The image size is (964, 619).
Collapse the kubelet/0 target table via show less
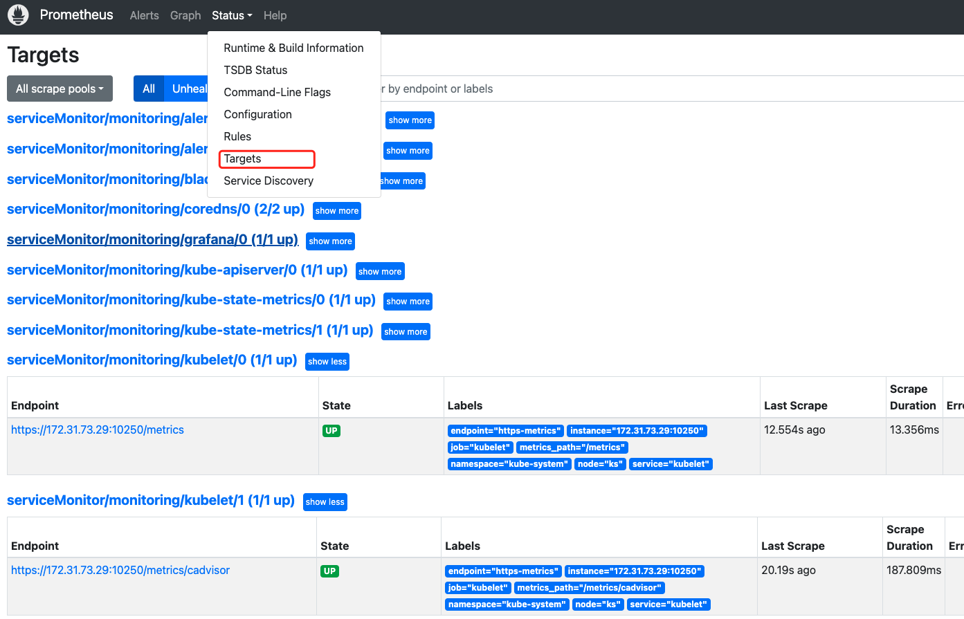click(327, 361)
